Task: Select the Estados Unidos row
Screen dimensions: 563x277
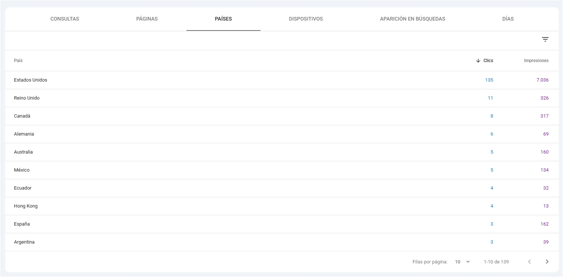Action: pyautogui.click(x=281, y=80)
